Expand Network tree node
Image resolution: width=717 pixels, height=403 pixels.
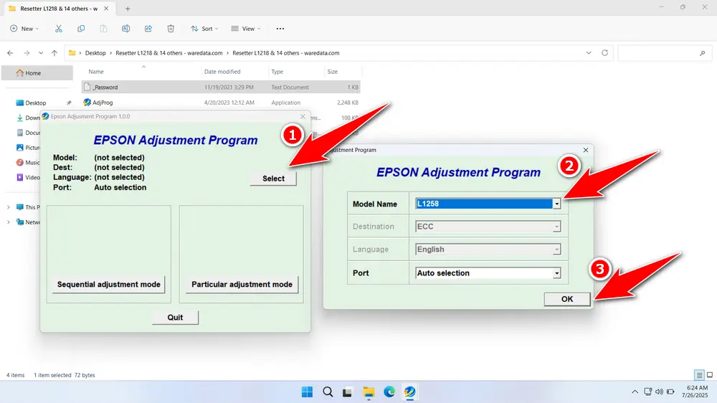(x=8, y=222)
